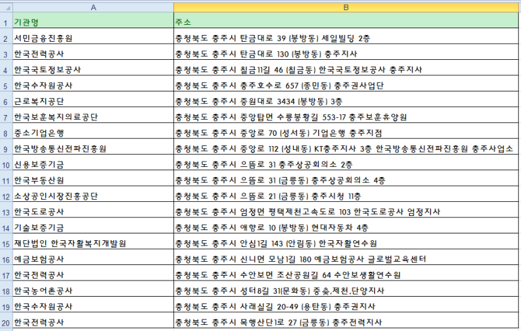
Task: Click the address containing '중앙로 112 (성내동) KT충주지사'
Action: coord(346,148)
